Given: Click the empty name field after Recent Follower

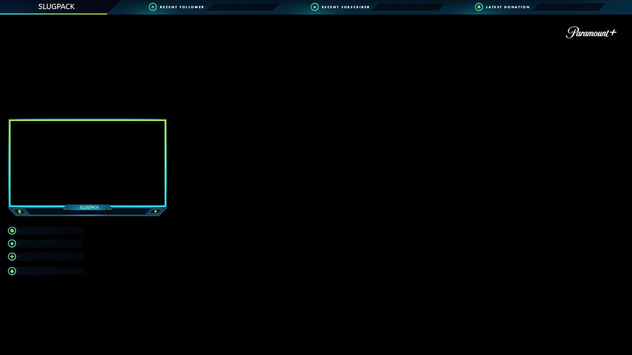Looking at the screenshot, I should [x=243, y=7].
